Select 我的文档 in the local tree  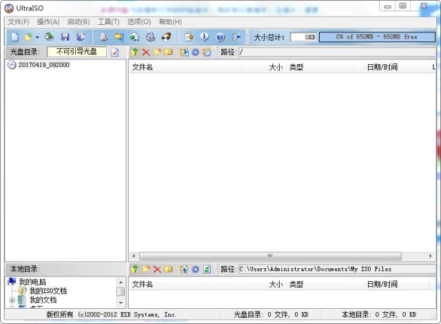point(43,300)
